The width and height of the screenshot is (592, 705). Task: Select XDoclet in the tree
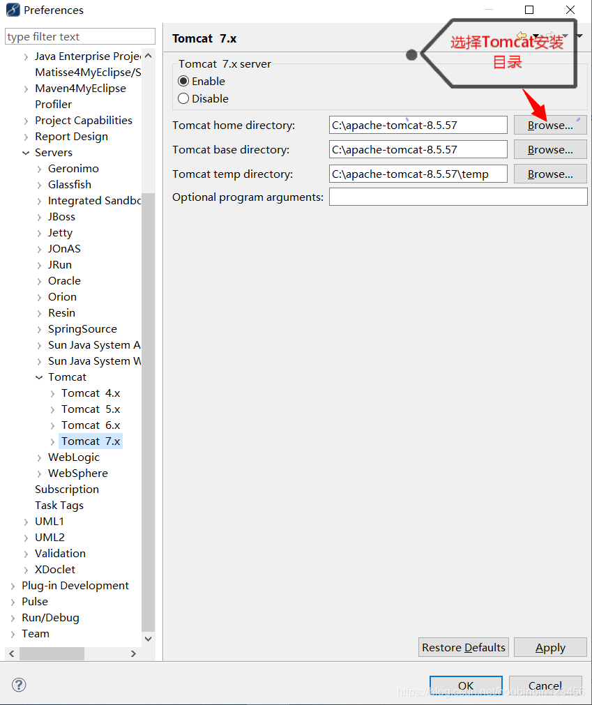tap(55, 569)
